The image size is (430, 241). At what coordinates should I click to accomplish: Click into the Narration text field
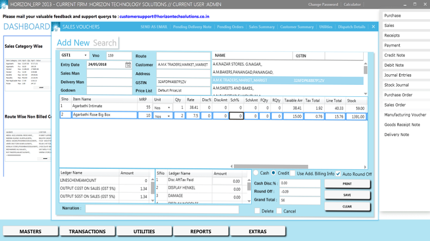tap(162, 209)
